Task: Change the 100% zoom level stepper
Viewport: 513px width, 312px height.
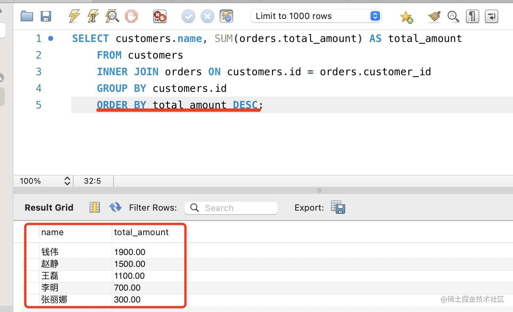Action: click(x=67, y=181)
